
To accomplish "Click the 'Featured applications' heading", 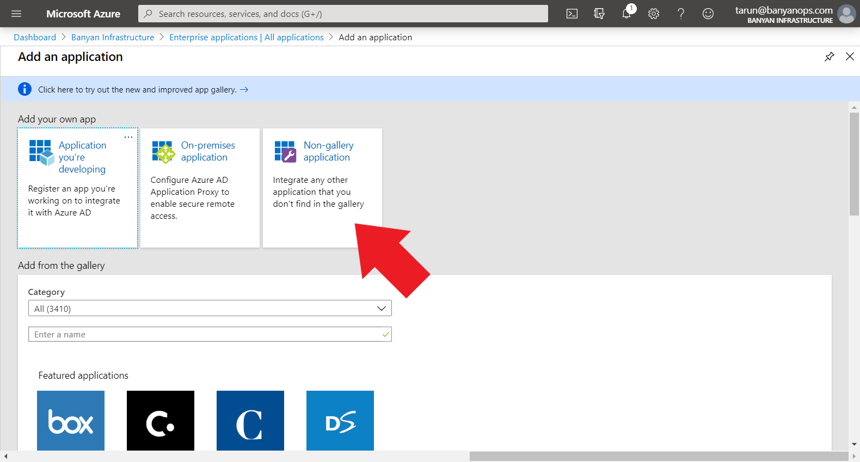I will click(83, 375).
